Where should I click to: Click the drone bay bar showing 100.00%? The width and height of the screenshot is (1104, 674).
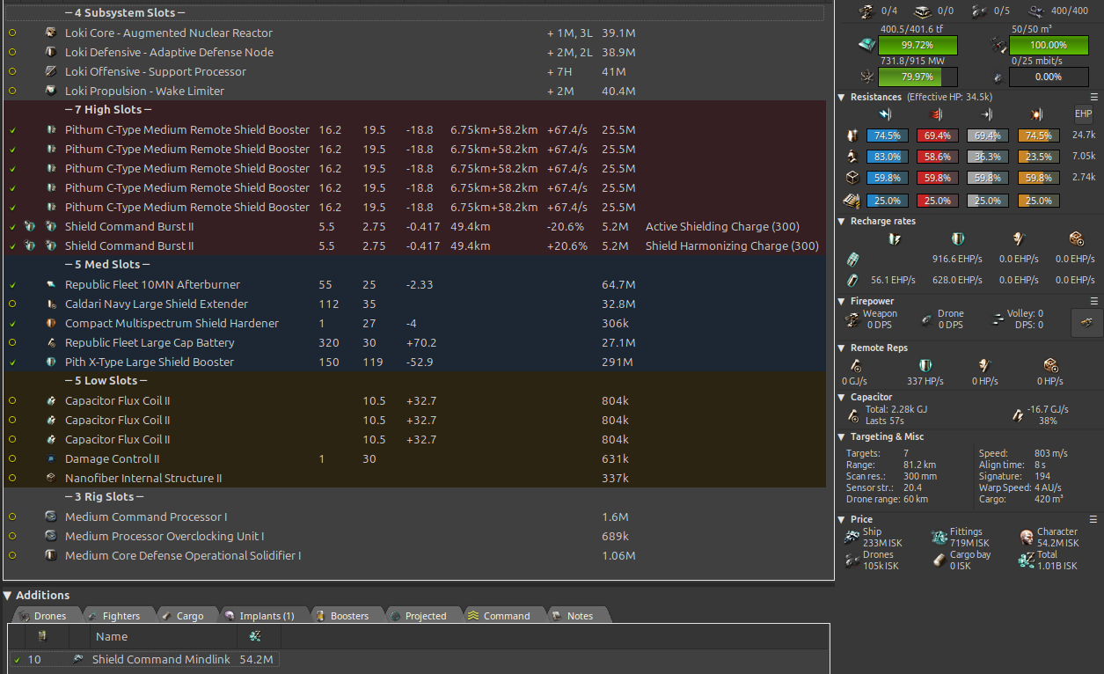coord(1049,45)
